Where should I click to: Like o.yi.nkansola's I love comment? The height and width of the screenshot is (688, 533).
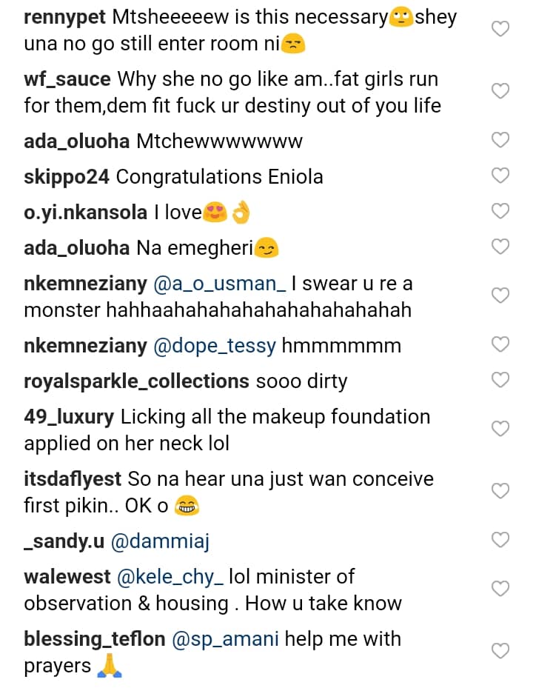point(501,211)
